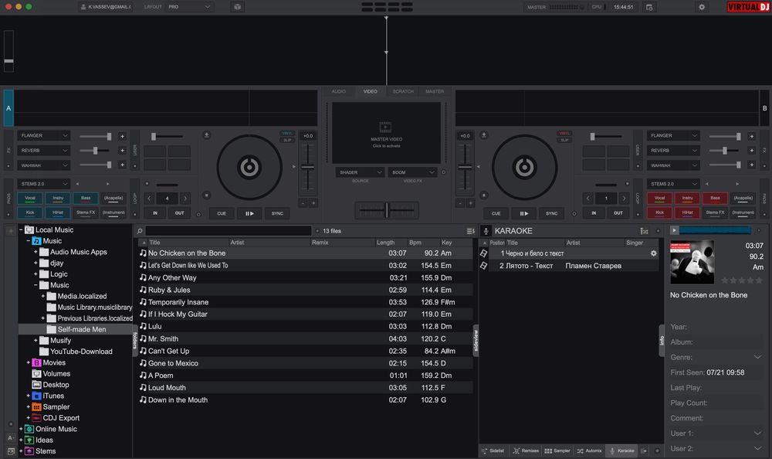Switch to the SCRATCH tab
Screen dimensions: 772x459
coord(403,92)
